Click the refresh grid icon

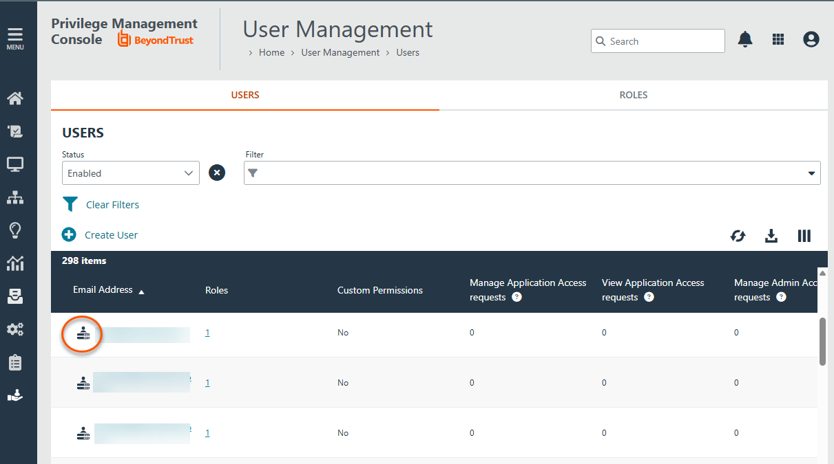tap(738, 236)
